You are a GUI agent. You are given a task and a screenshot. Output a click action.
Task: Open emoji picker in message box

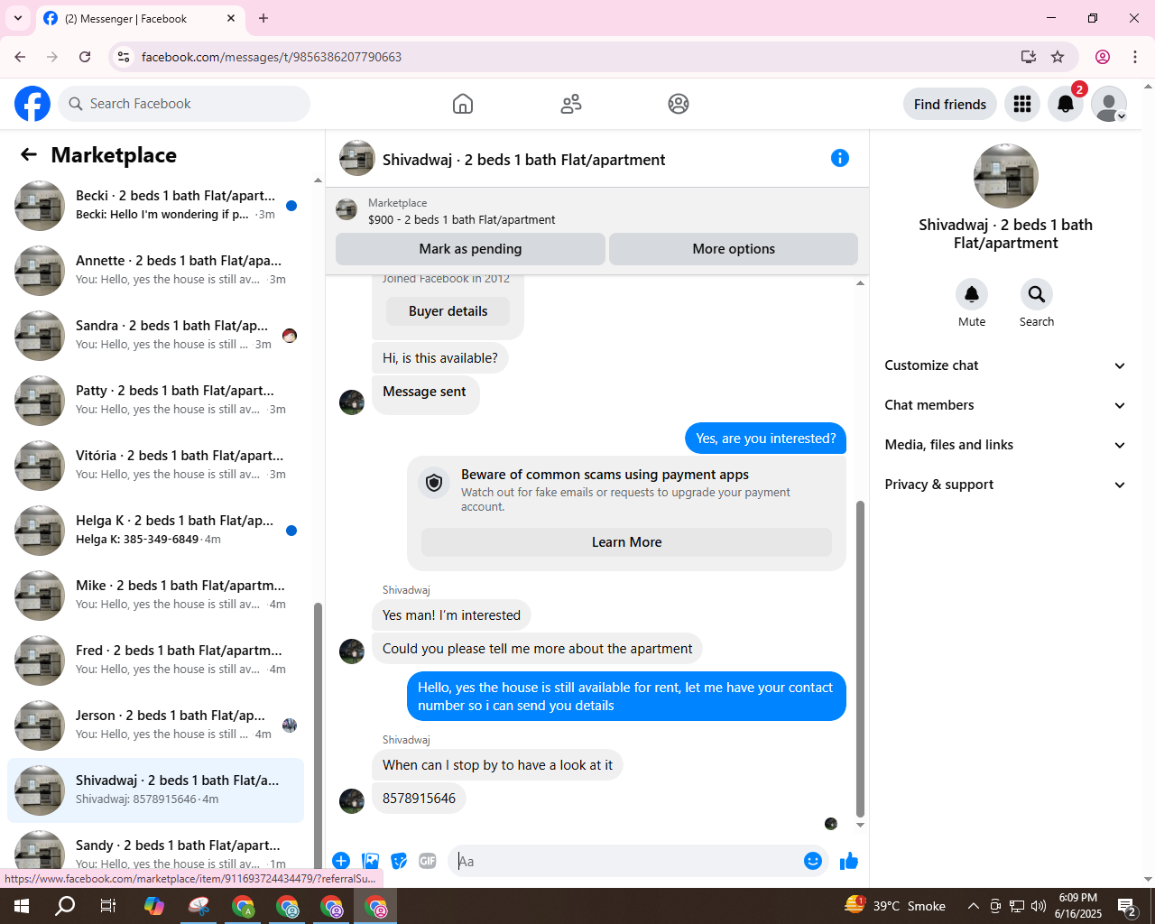813,861
